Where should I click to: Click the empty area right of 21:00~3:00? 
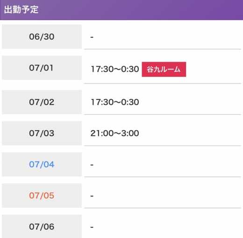(190, 133)
